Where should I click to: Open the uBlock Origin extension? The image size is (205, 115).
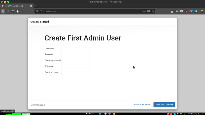(x=186, y=11)
